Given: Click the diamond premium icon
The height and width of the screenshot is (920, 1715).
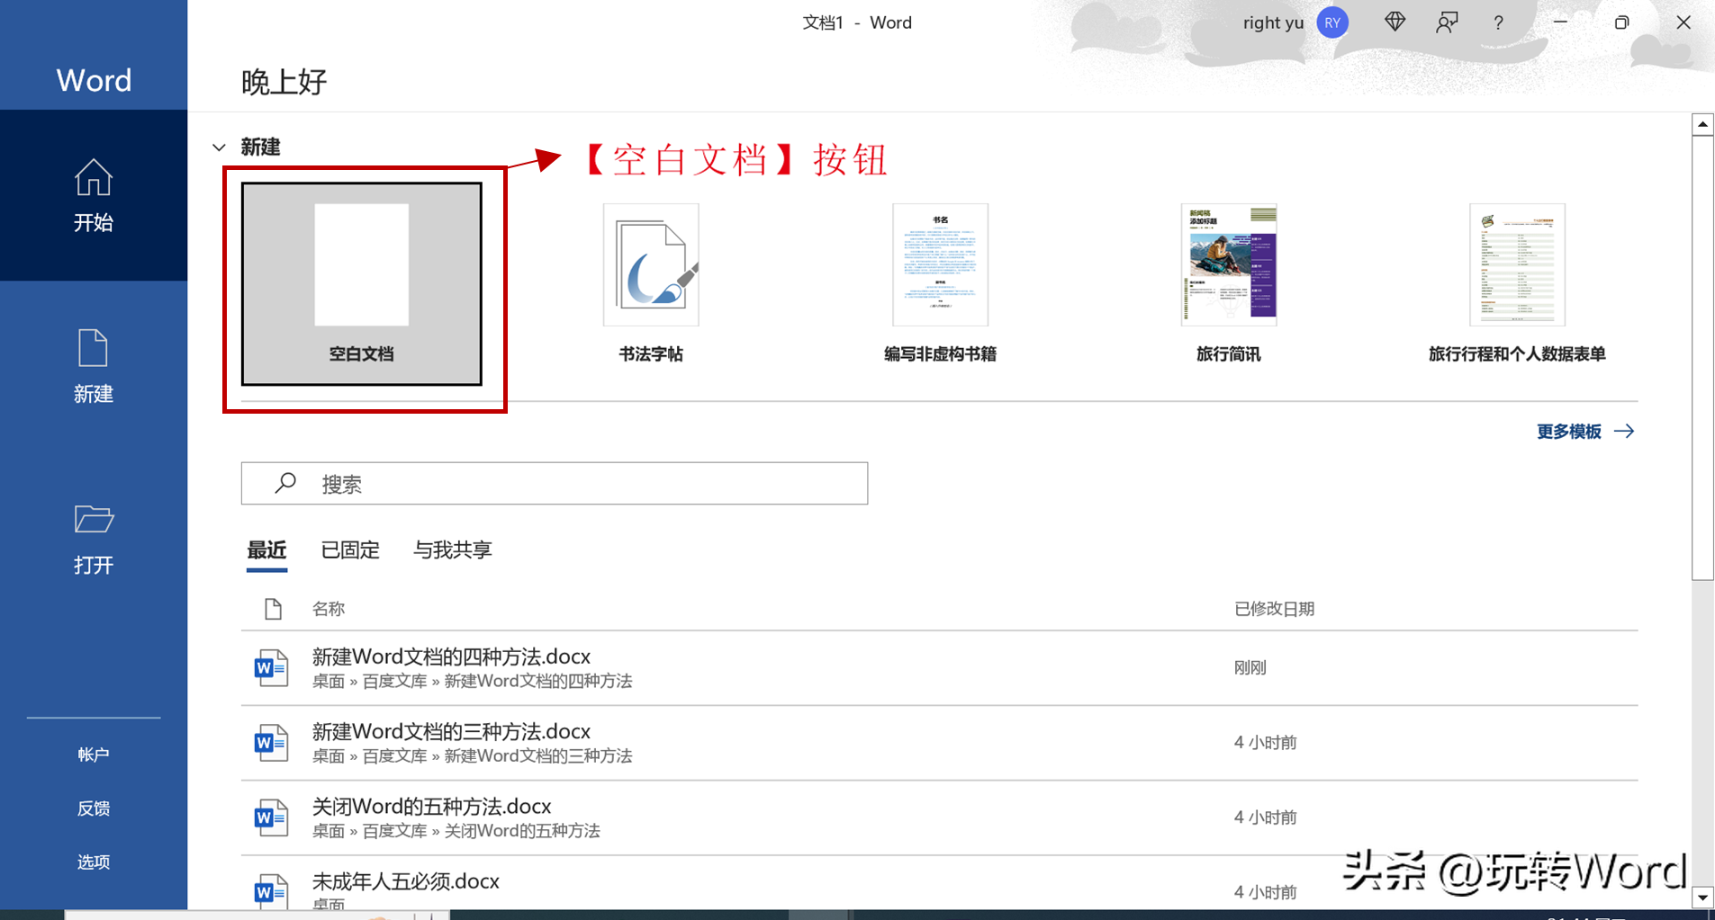Looking at the screenshot, I should coord(1395,22).
